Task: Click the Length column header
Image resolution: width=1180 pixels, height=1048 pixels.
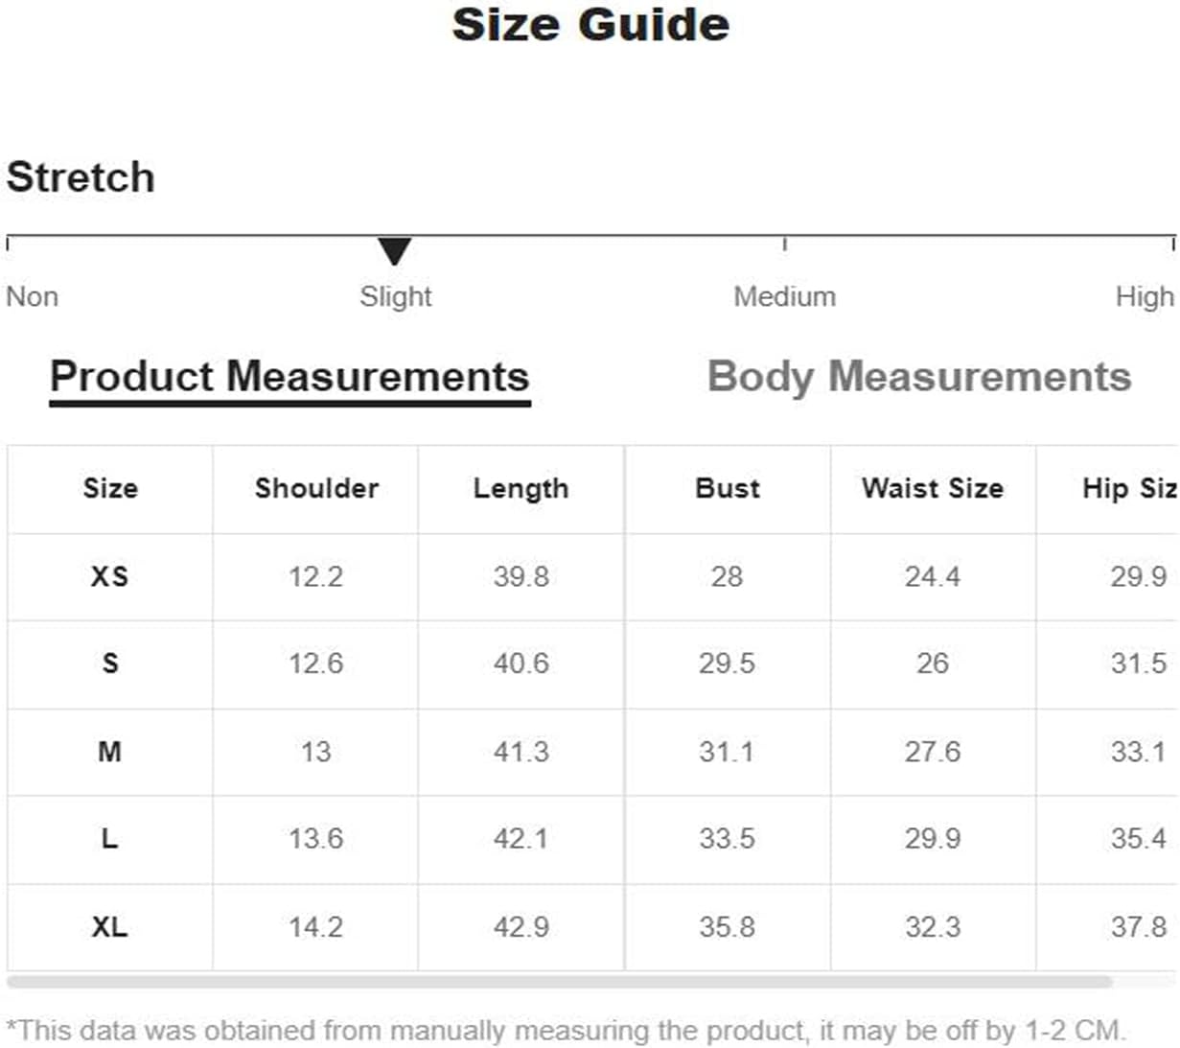Action: (x=521, y=489)
